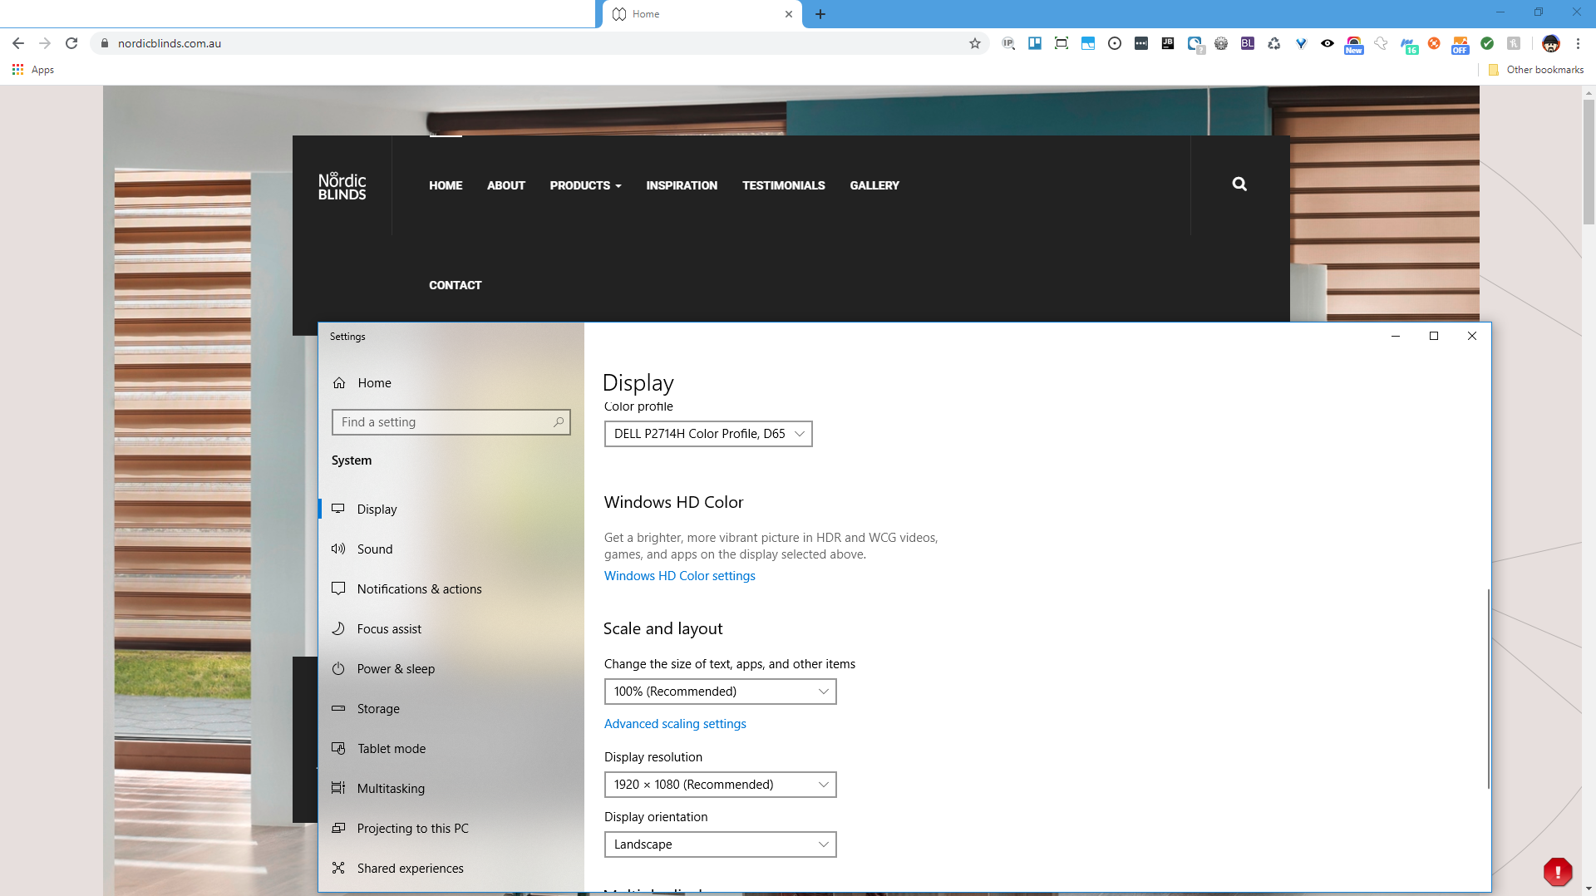Open the Chrome profile avatar menu

tap(1551, 43)
